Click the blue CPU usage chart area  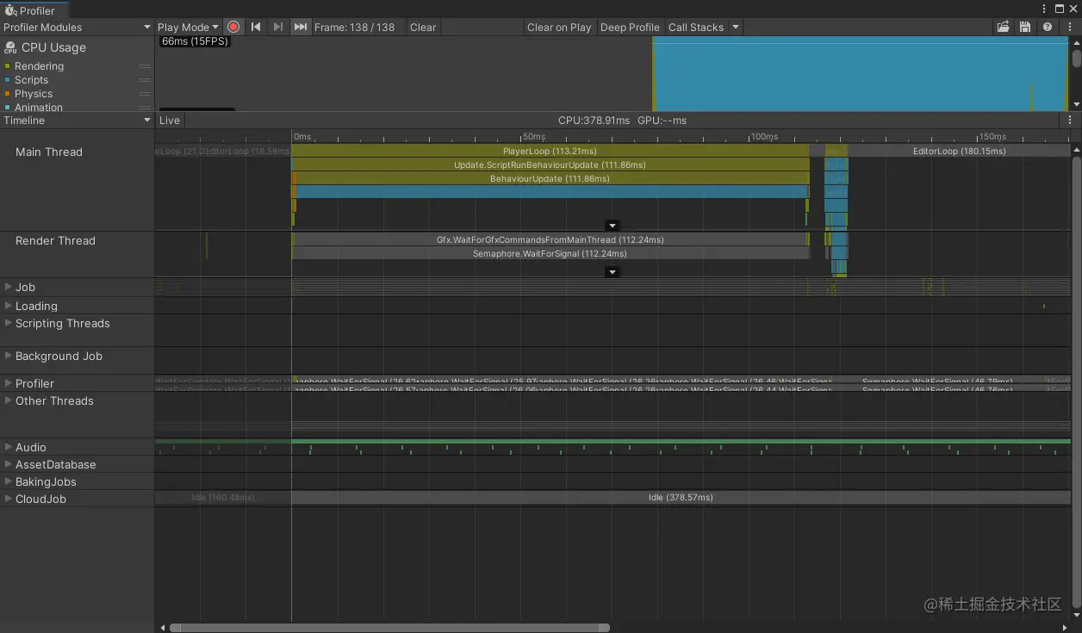coord(861,73)
